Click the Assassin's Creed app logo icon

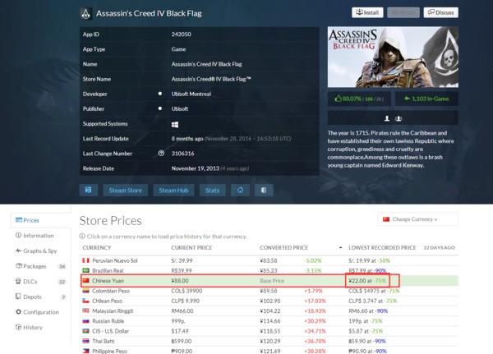[85, 13]
